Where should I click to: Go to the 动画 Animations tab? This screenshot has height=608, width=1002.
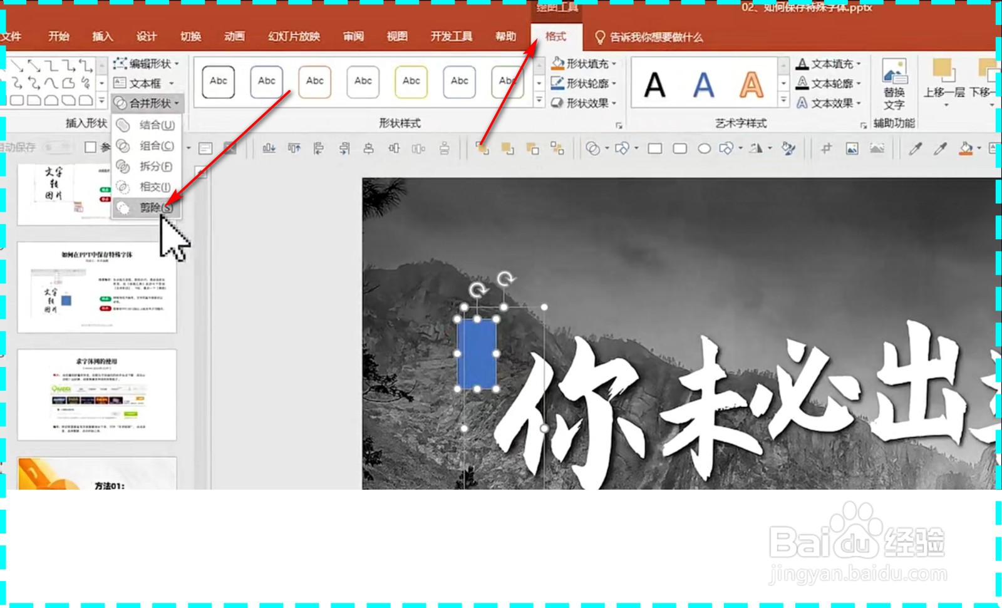tap(234, 36)
